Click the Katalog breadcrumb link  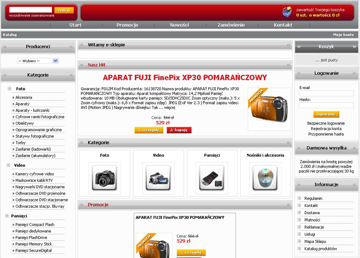[10, 35]
